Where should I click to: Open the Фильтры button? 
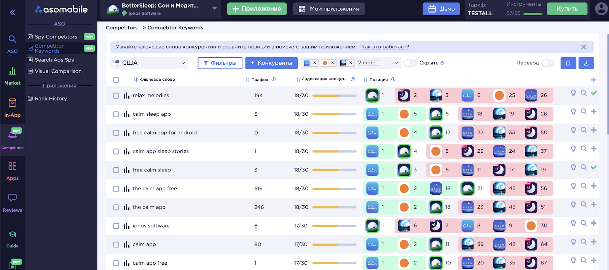[220, 63]
